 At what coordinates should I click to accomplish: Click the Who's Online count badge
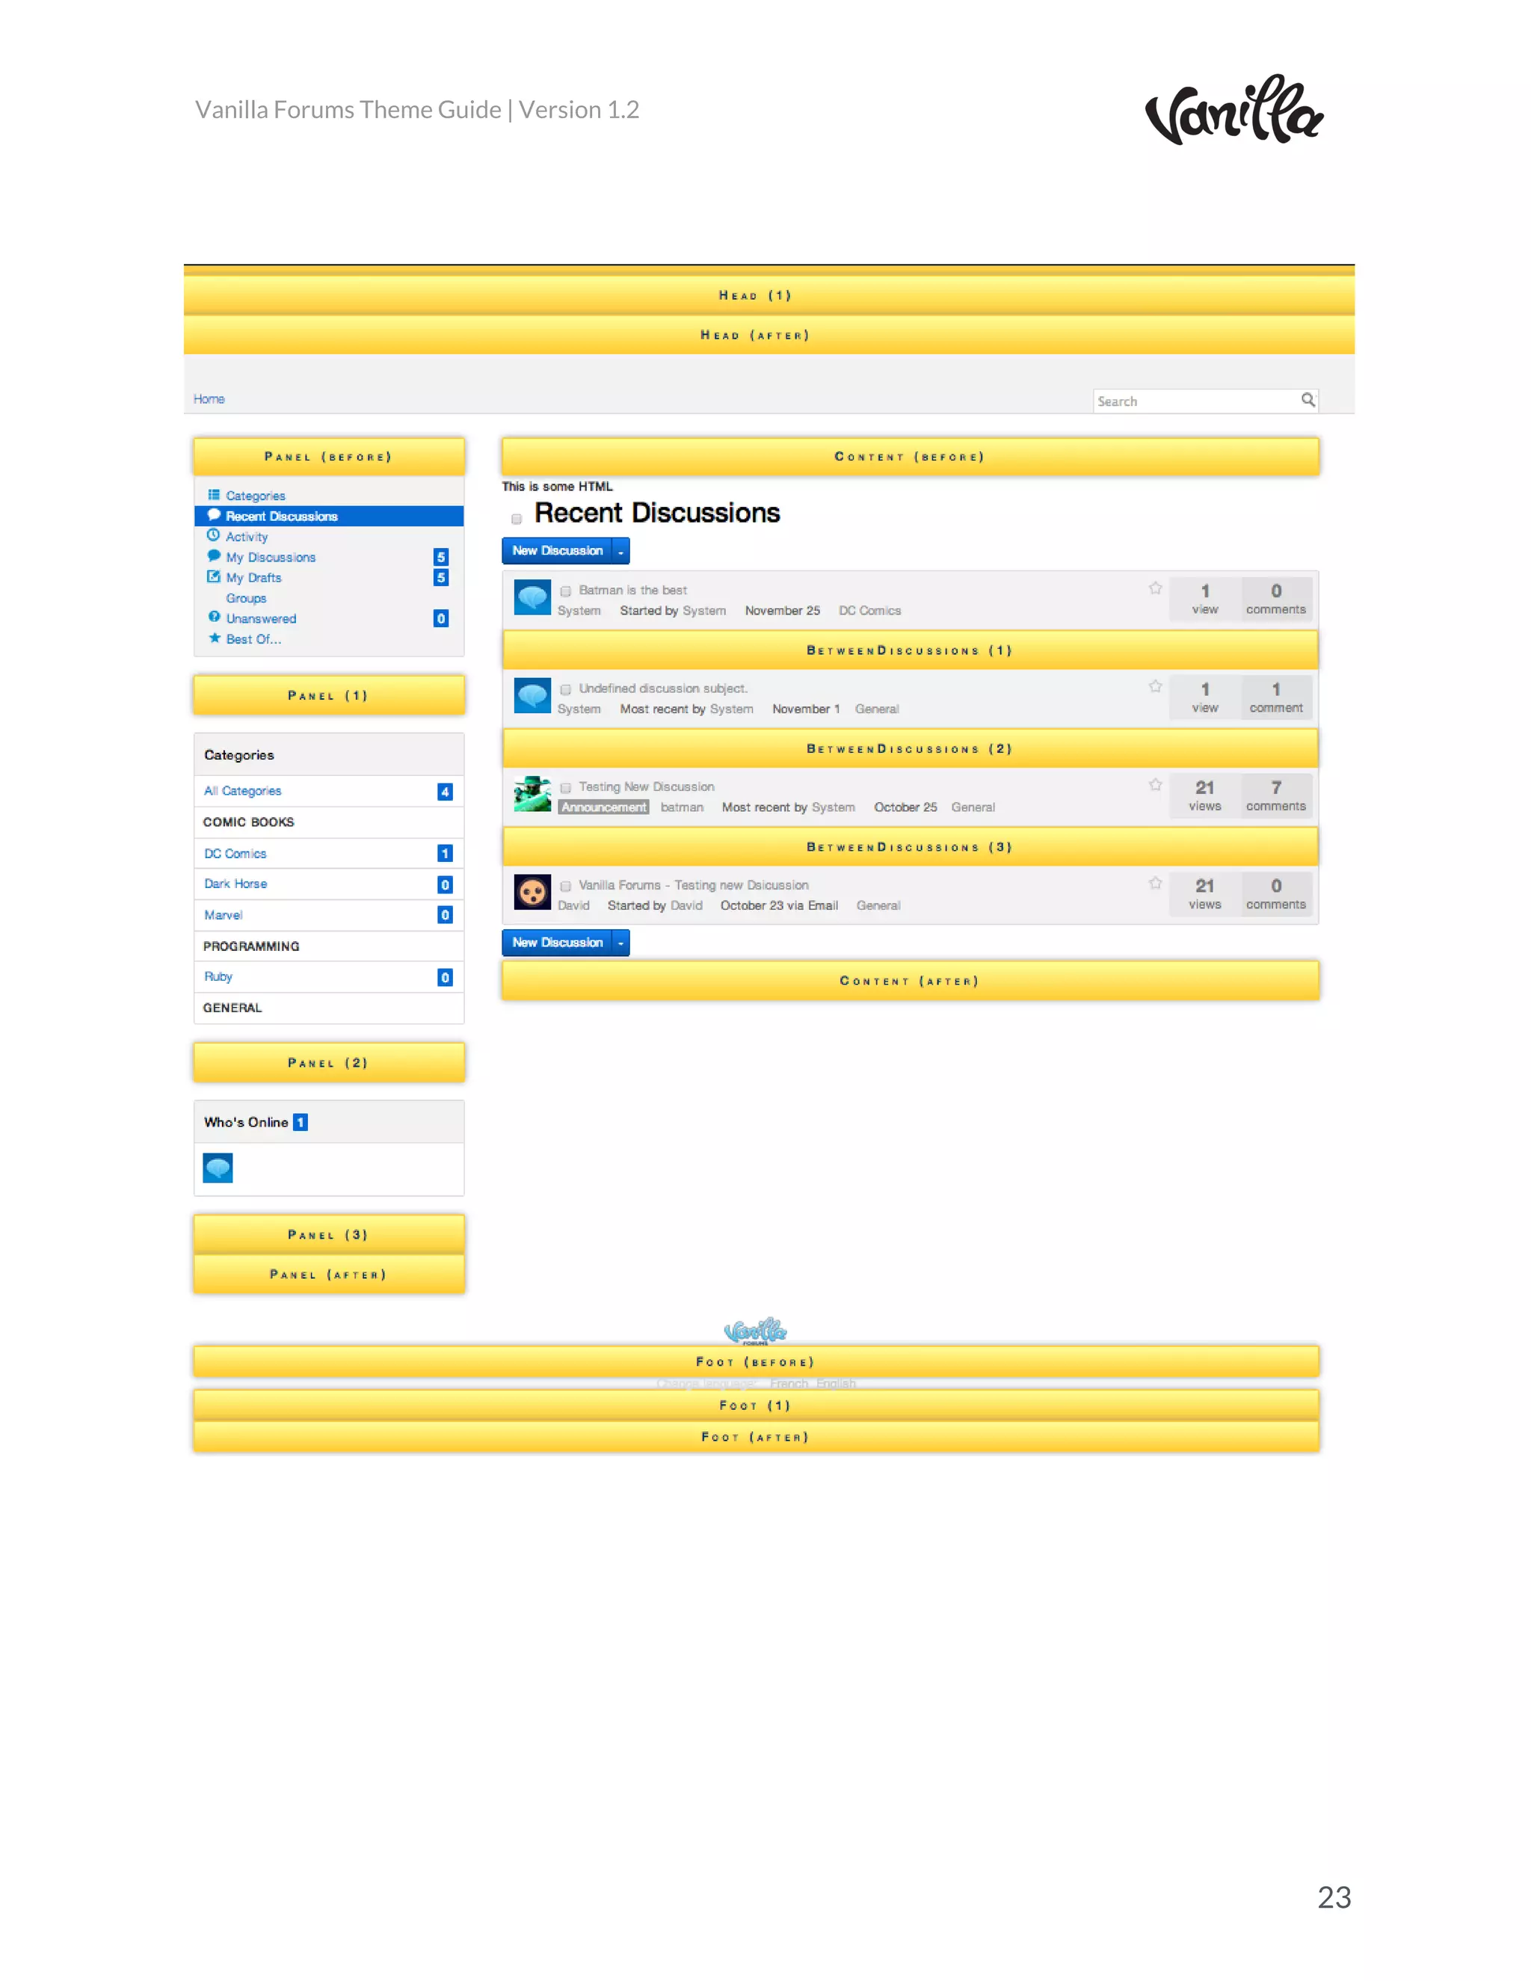(x=301, y=1123)
